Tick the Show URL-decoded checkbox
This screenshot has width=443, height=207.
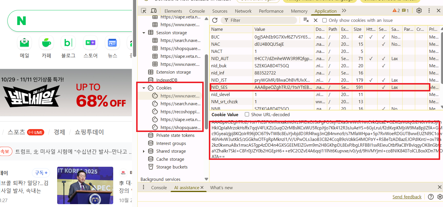[x=247, y=114]
